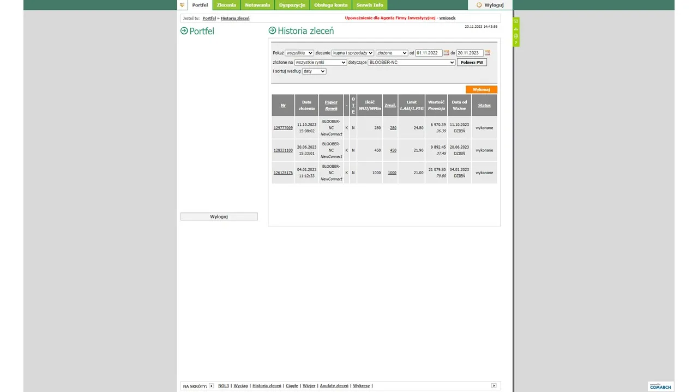Image resolution: width=698 pixels, height=392 pixels.
Task: Click the orange Wykonaj button
Action: 482,90
